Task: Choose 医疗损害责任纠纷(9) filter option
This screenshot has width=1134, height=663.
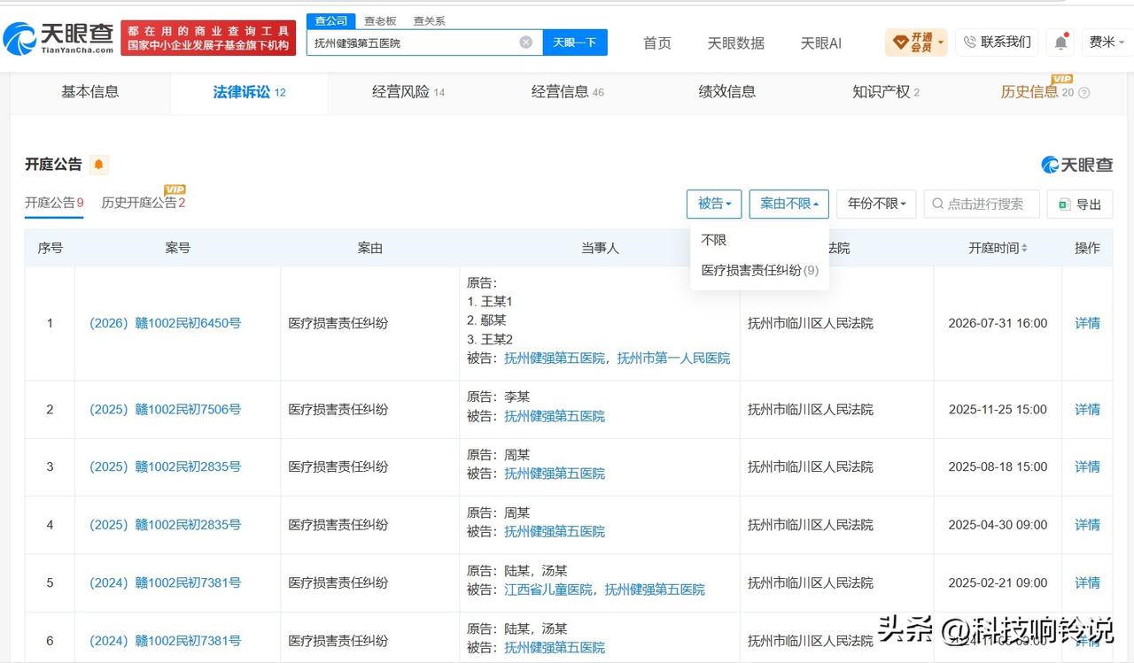Action: click(760, 270)
